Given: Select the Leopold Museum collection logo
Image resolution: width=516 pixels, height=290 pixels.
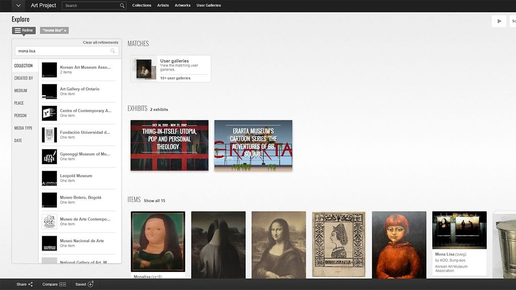Looking at the screenshot, I should [49, 178].
